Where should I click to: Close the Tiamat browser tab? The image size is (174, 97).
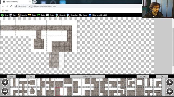(30, 2)
